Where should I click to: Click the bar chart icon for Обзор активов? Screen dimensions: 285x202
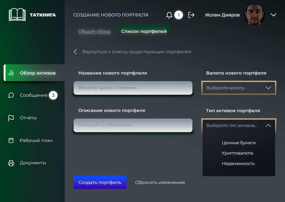11,73
